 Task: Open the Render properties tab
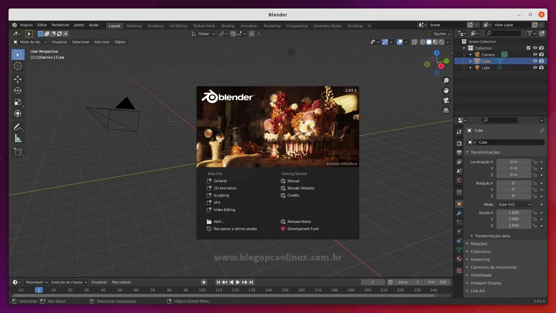point(459,143)
